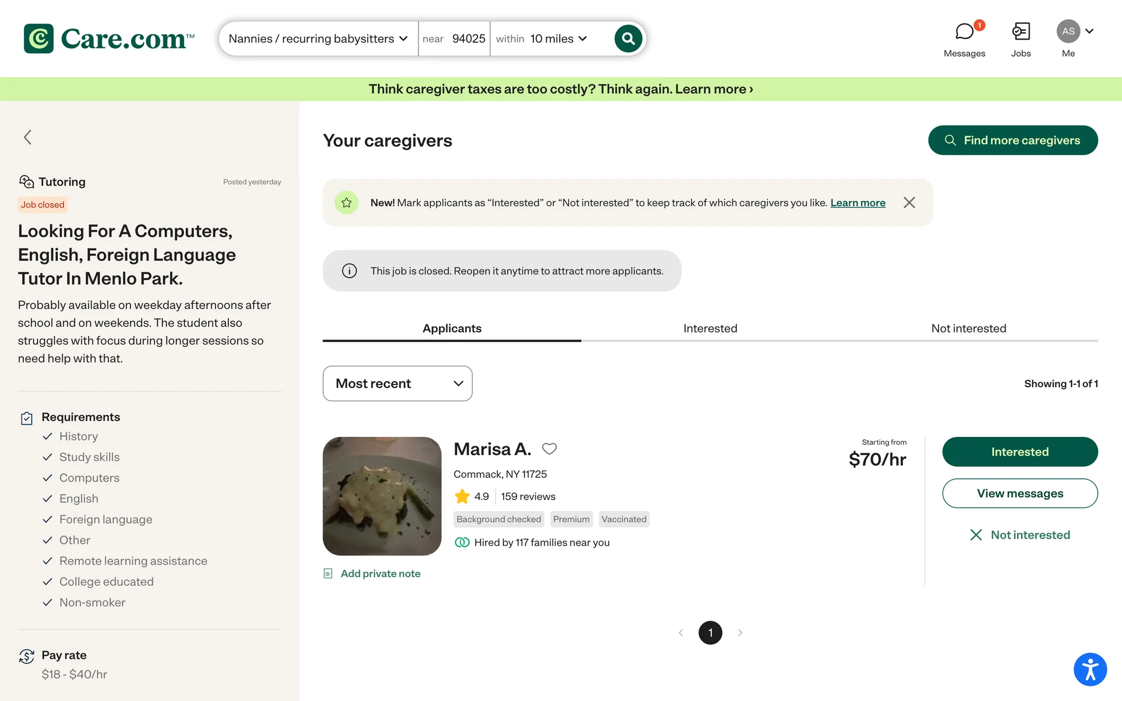Image resolution: width=1122 pixels, height=701 pixels.
Task: Click Find more caregivers button
Action: point(1012,140)
